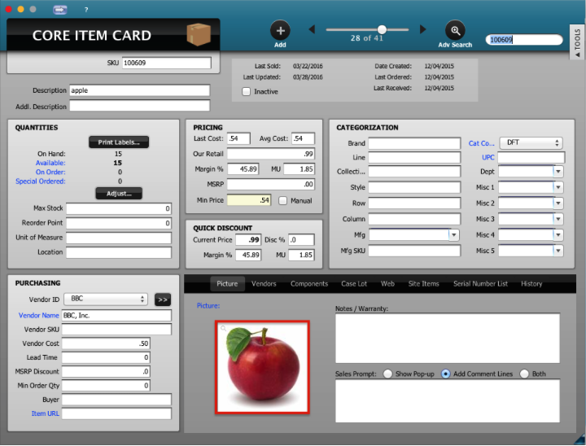The height and width of the screenshot is (446, 586).
Task: Click the Disc % field in Quick Discount
Action: click(301, 239)
